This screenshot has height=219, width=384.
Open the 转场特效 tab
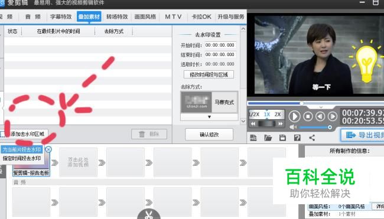(117, 17)
